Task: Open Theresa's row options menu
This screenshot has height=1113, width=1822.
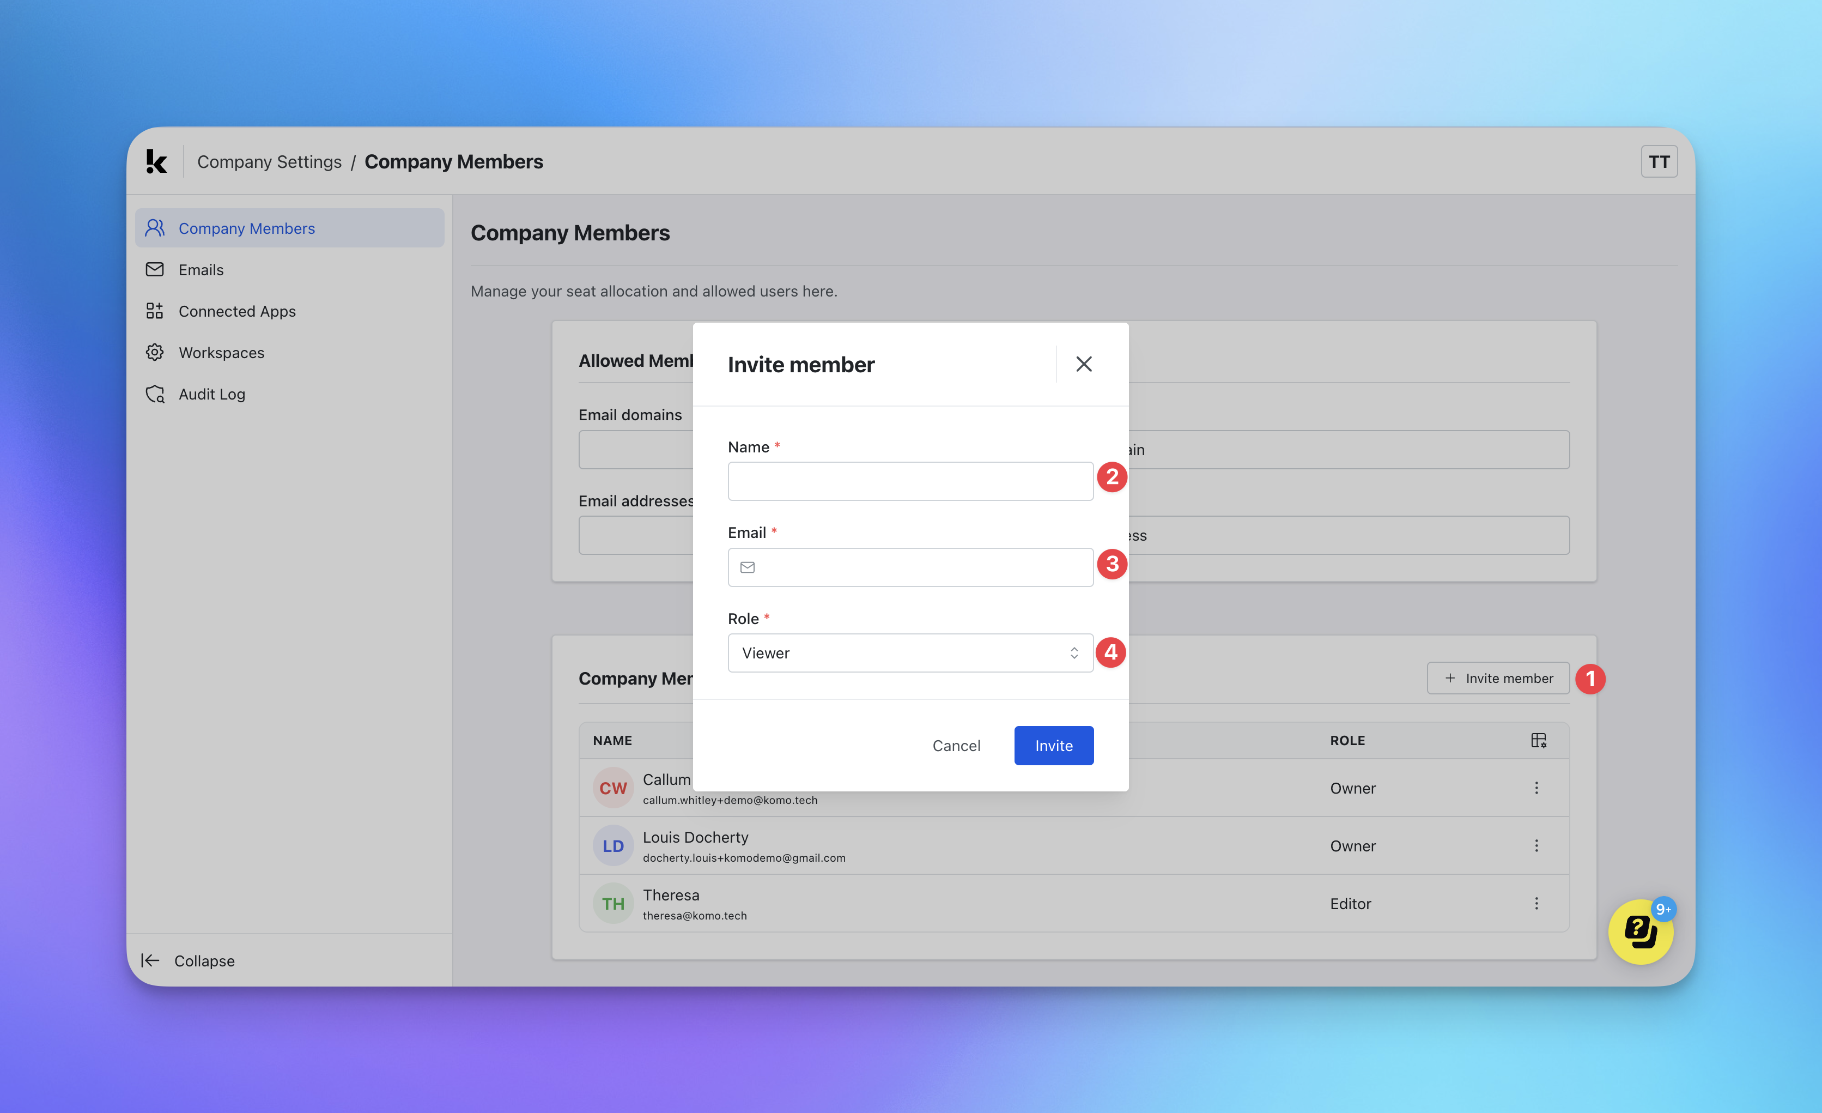Action: pyautogui.click(x=1536, y=904)
